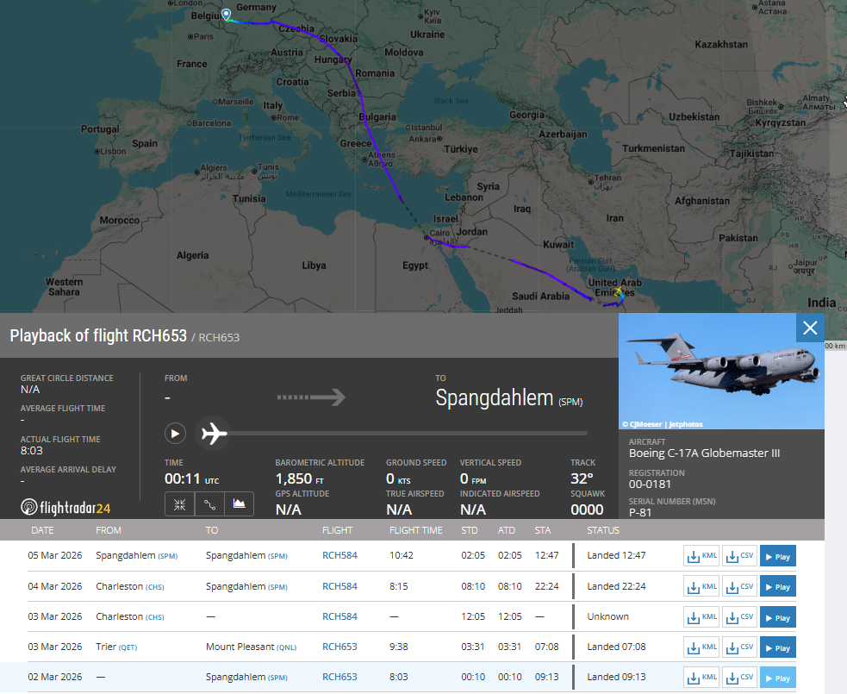Click the flight start marker near Germany on the map
The image size is (847, 694).
tap(226, 15)
